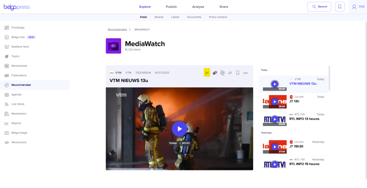Play VTM NIEUWS 13u thumbnail in list

275,84
